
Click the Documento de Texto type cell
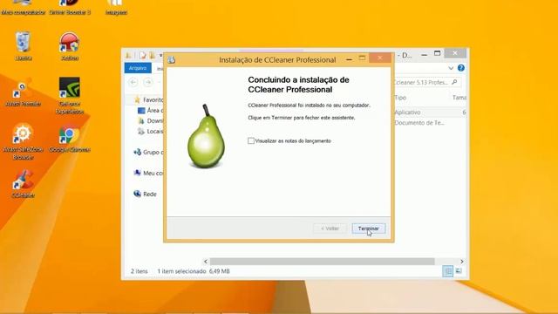pyautogui.click(x=419, y=123)
